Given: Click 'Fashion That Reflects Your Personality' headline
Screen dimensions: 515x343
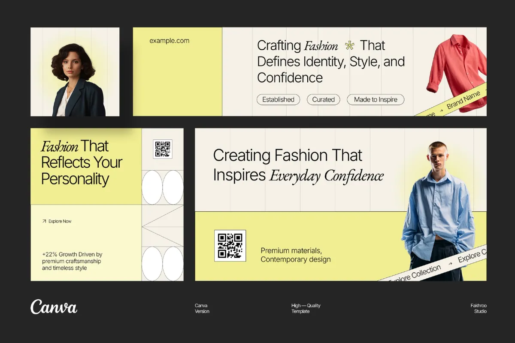Looking at the screenshot, I should (x=82, y=162).
